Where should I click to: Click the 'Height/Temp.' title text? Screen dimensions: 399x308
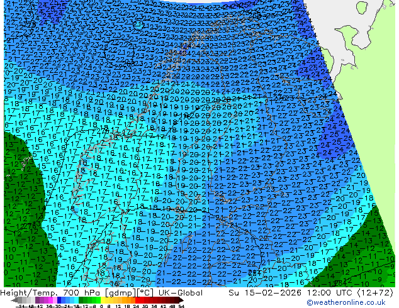point(29,293)
